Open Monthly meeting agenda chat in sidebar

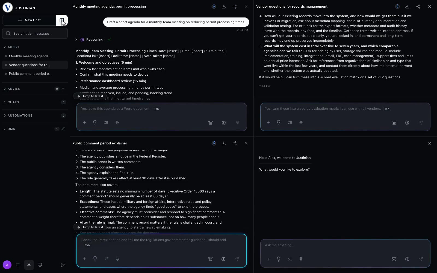(35, 56)
